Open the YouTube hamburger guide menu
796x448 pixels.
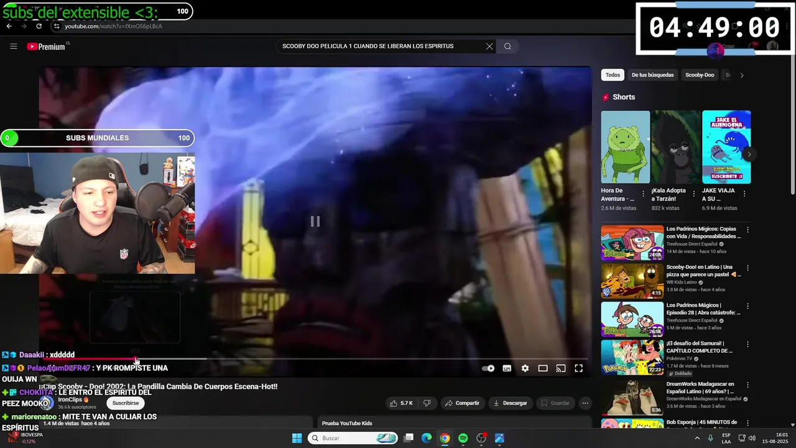(14, 46)
